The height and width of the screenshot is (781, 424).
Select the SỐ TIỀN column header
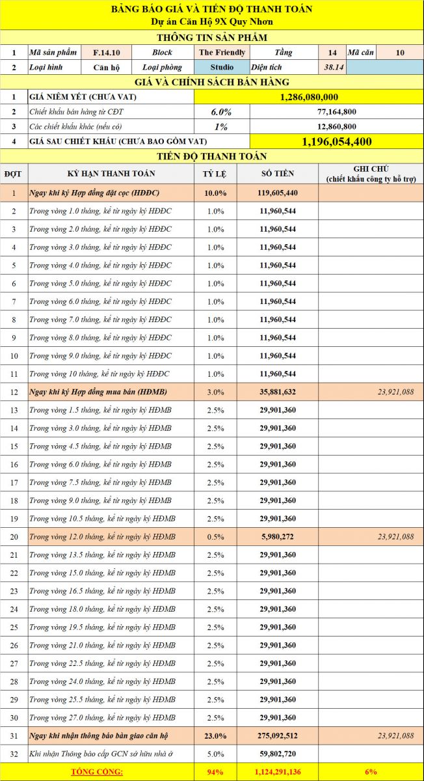click(278, 173)
